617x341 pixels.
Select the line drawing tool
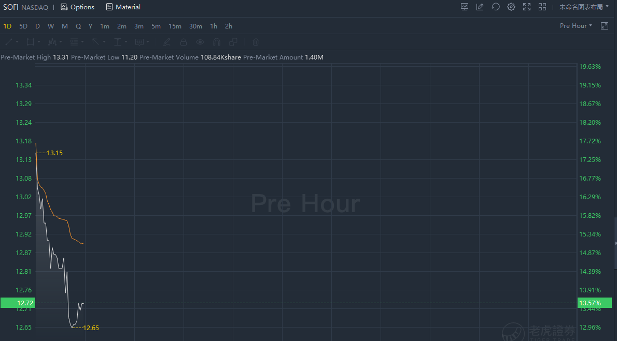tap(9, 41)
